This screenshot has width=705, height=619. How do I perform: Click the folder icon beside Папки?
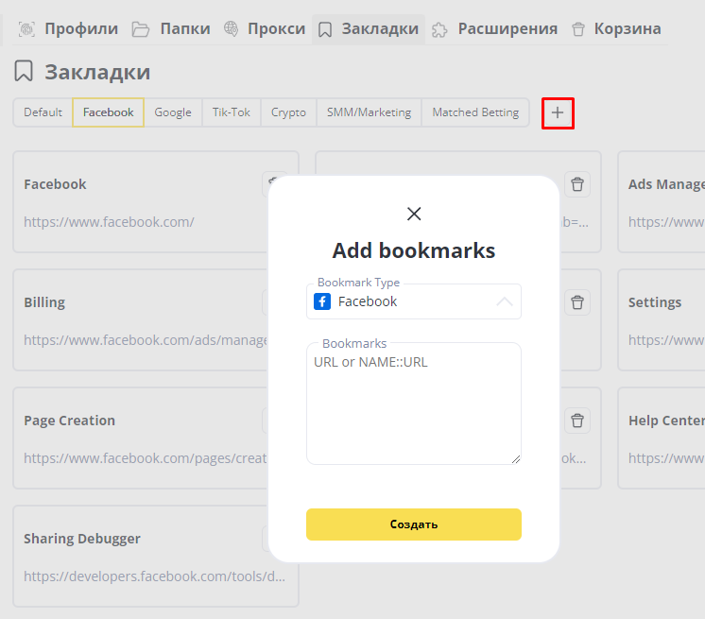click(140, 29)
